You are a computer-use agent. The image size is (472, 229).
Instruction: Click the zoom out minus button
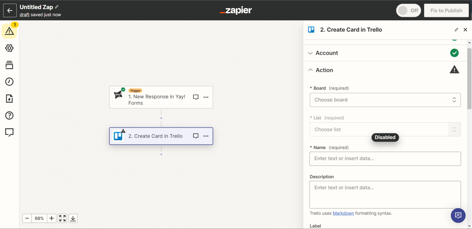click(x=27, y=218)
